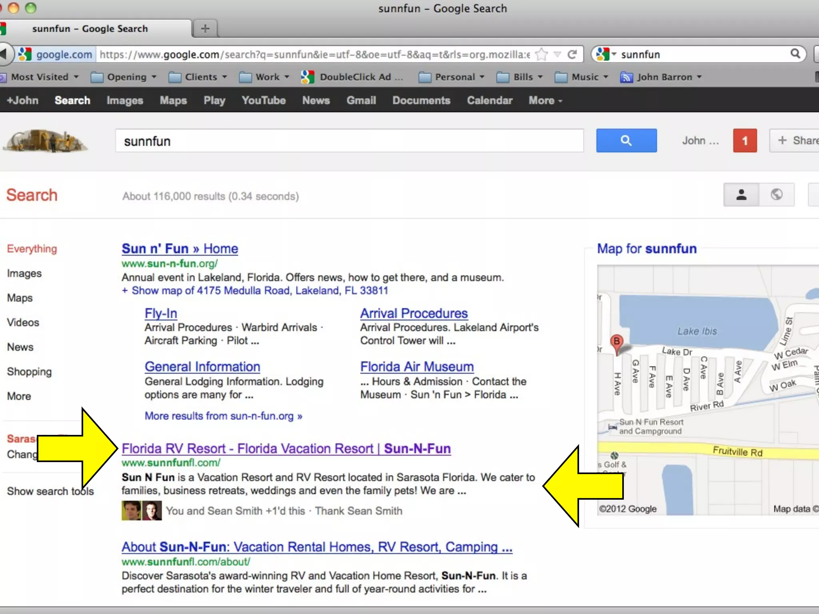819x614 pixels.
Task: Click the red notification count box
Action: [x=745, y=141]
